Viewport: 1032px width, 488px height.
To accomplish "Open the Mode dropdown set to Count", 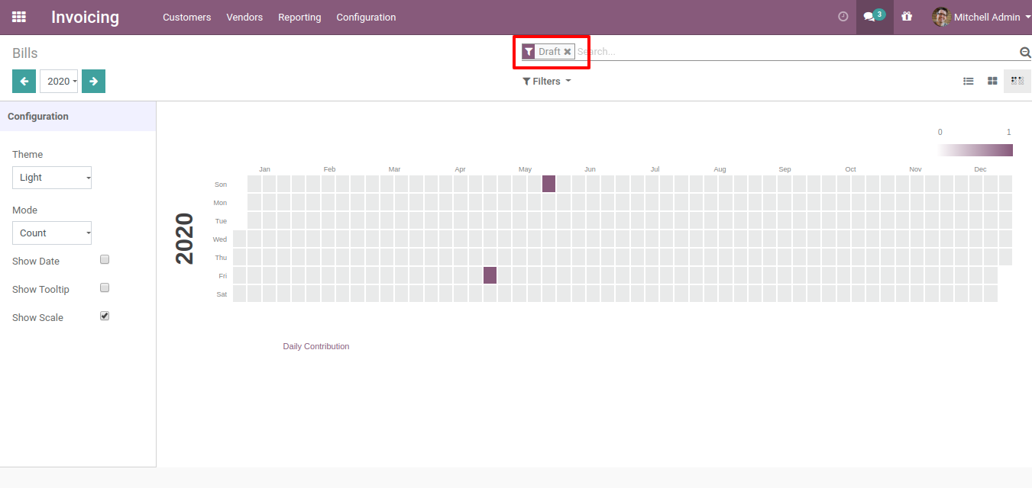I will 52,233.
